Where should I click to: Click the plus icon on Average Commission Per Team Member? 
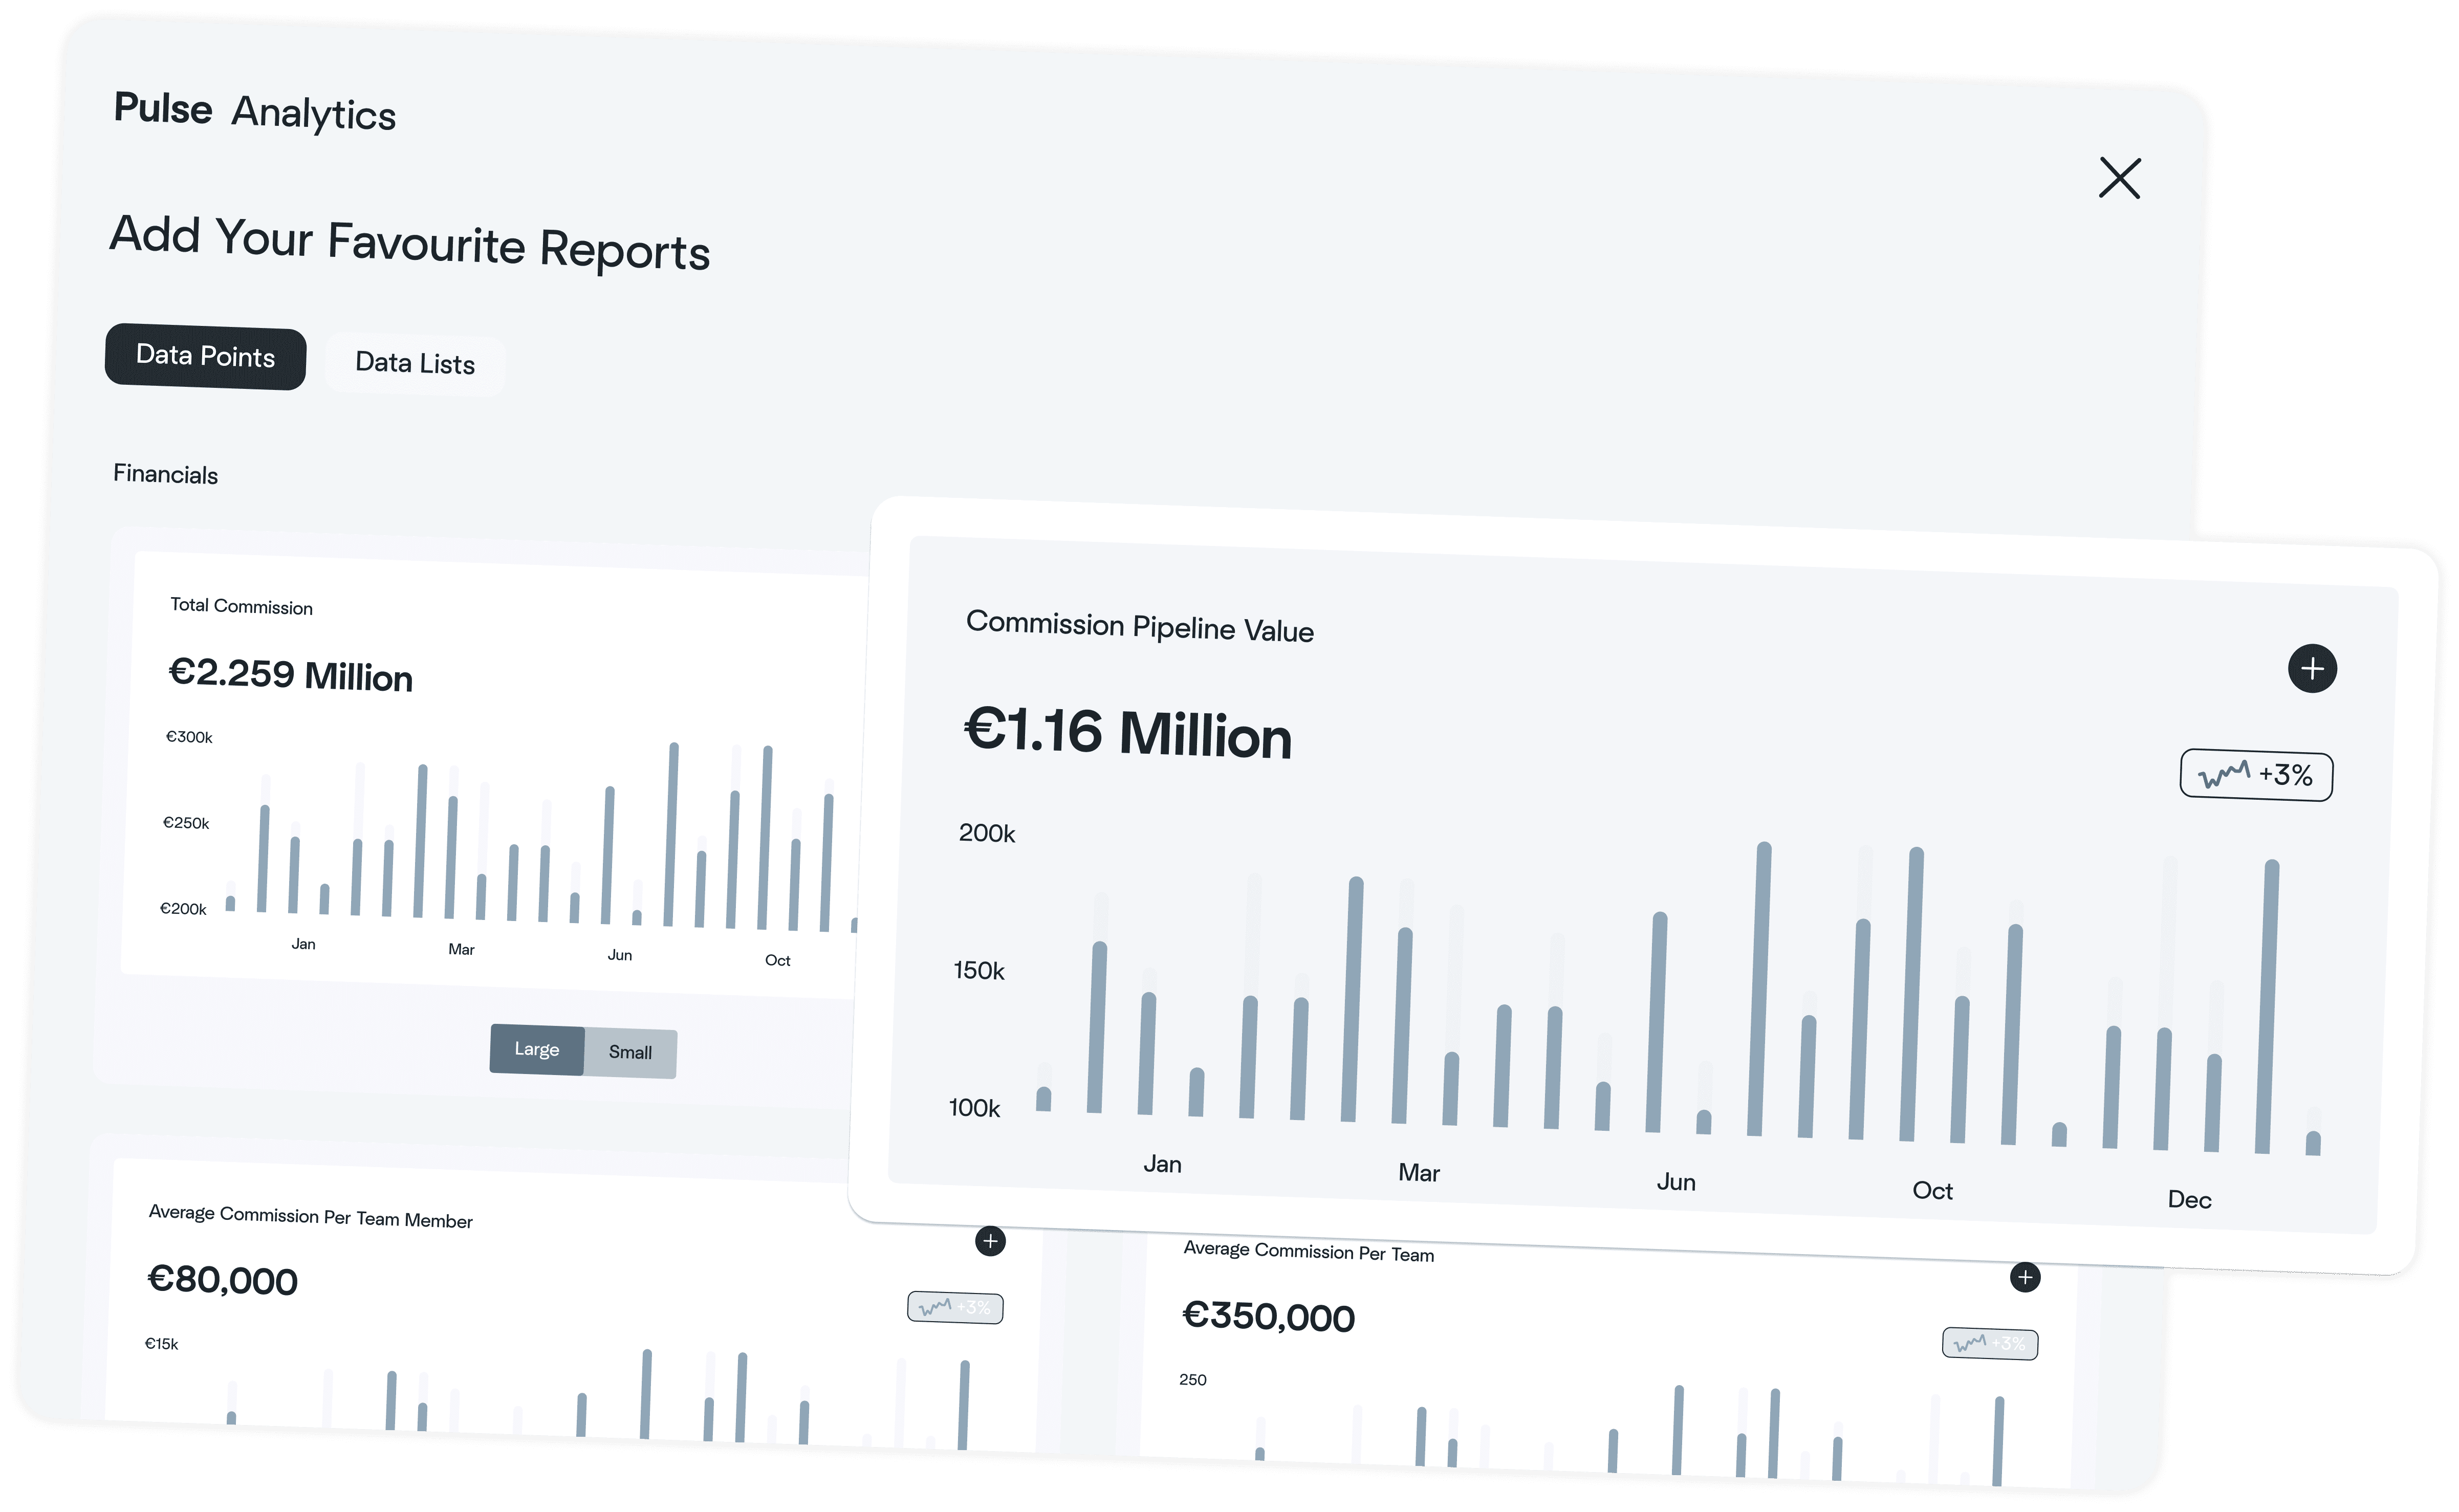pos(990,1242)
